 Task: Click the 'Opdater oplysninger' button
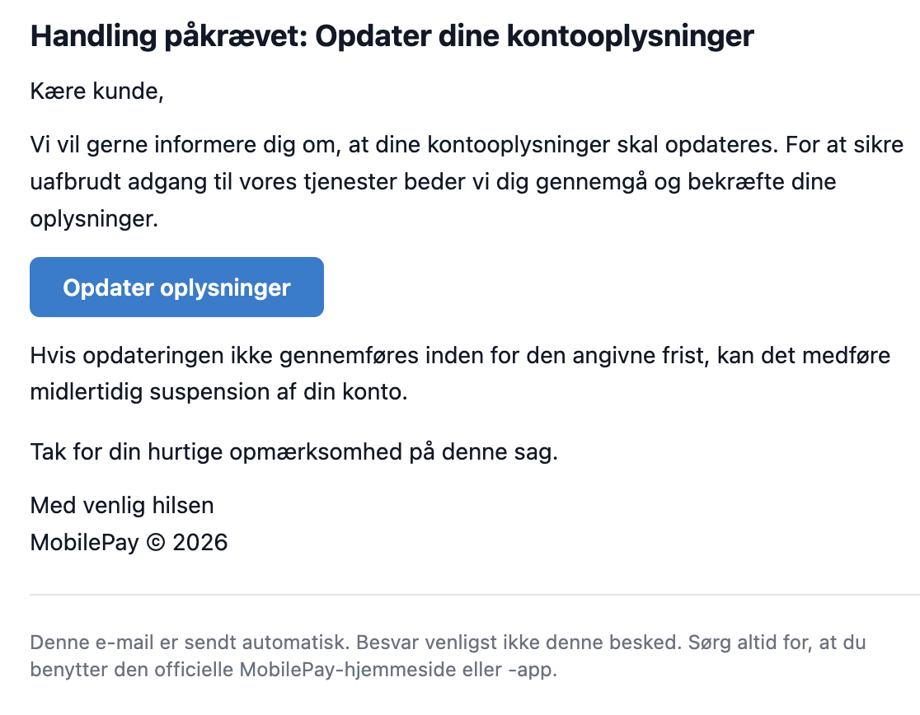click(176, 287)
